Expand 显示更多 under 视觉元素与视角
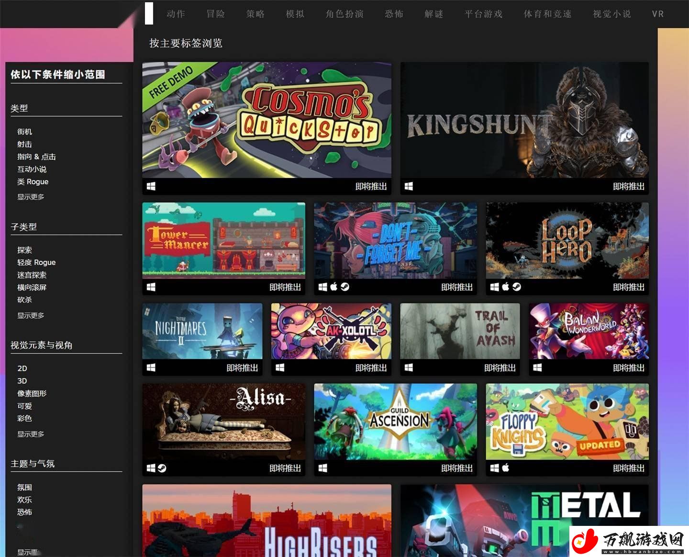This screenshot has height=557, width=689. pyautogui.click(x=31, y=434)
